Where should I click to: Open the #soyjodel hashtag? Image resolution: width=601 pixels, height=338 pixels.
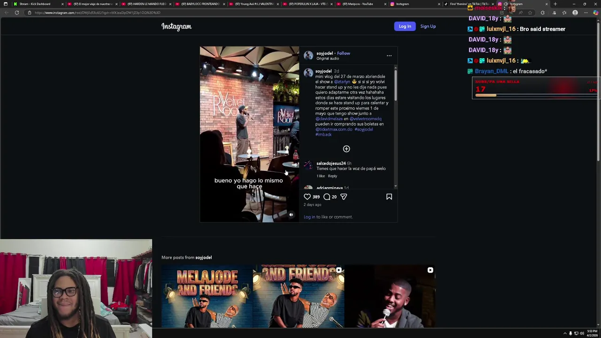click(x=363, y=129)
